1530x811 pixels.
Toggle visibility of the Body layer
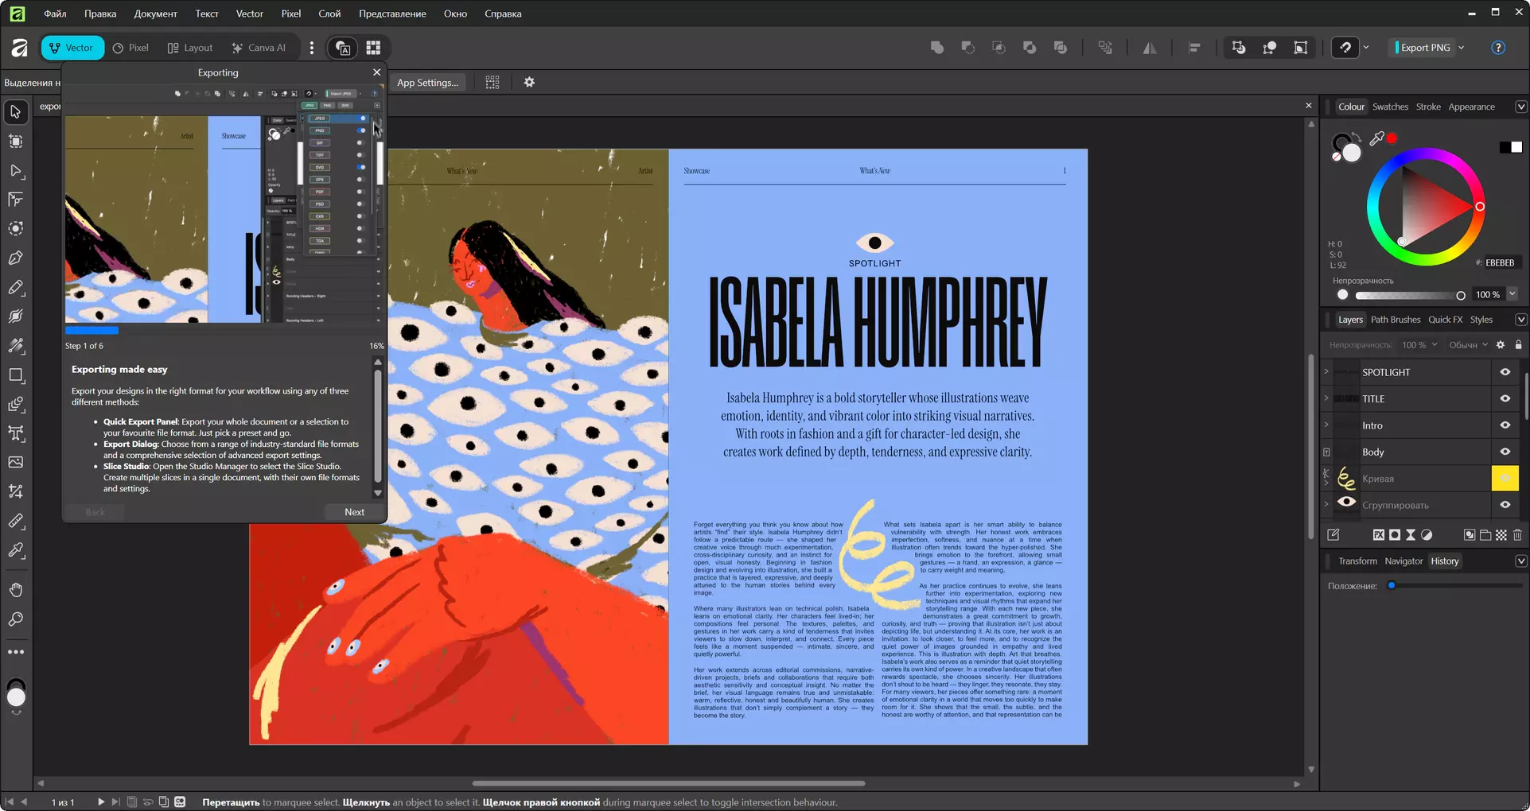pos(1505,452)
